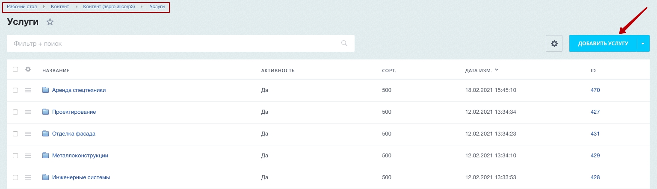Expand breadcrumb arrow after Контент (aspro.allcorp3)

(x=142, y=7)
